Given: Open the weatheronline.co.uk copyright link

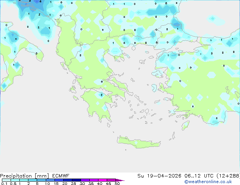Looking at the screenshot, I should (208, 182).
